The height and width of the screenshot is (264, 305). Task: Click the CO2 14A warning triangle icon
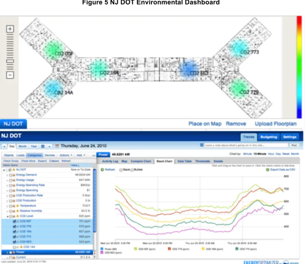[21, 247]
